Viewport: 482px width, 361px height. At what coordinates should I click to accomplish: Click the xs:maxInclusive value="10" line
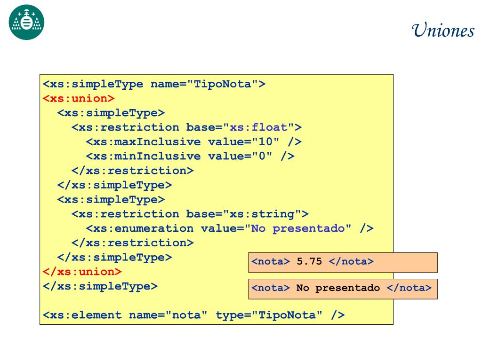193,142
